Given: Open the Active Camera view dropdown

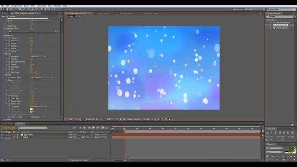Looking at the screenshot, I should pyautogui.click(x=134, y=119).
